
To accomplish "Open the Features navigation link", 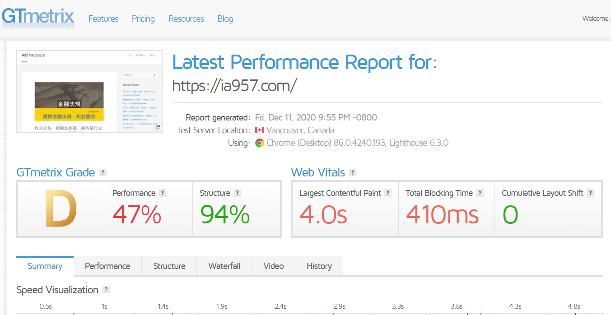I will (103, 19).
